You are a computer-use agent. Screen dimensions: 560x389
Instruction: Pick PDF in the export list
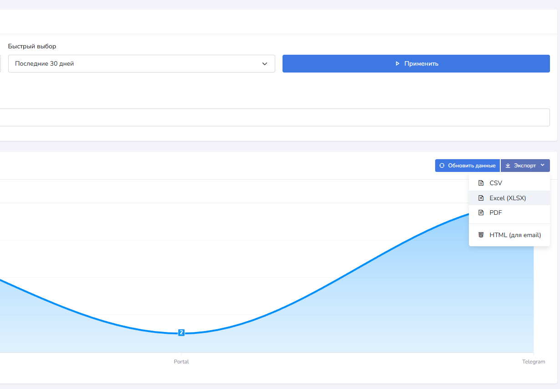point(496,213)
